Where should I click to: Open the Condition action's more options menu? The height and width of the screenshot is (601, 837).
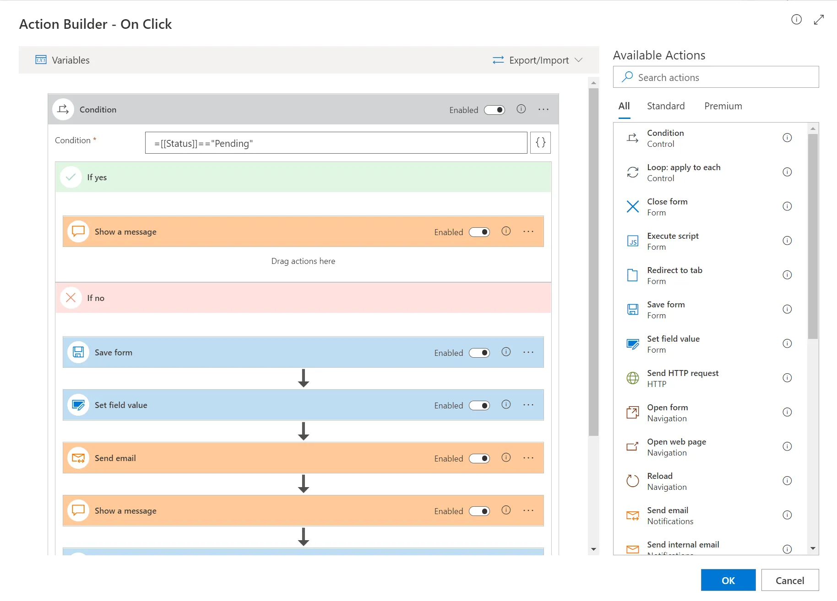(544, 109)
